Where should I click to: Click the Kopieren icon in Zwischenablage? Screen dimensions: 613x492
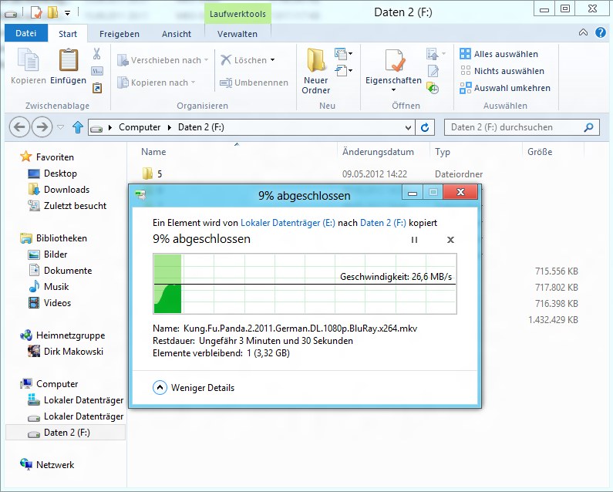click(29, 59)
